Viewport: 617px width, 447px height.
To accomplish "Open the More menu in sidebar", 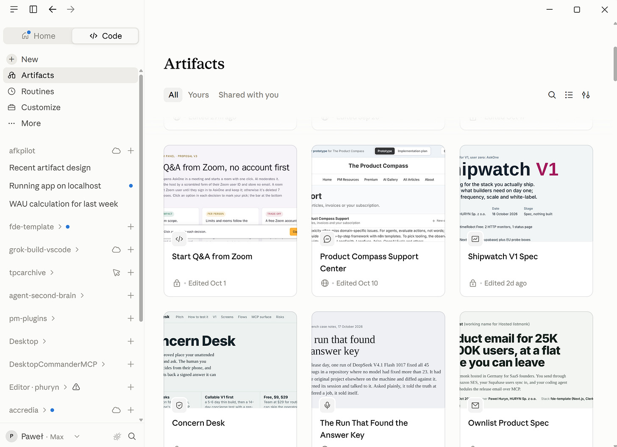I will 70,123.
